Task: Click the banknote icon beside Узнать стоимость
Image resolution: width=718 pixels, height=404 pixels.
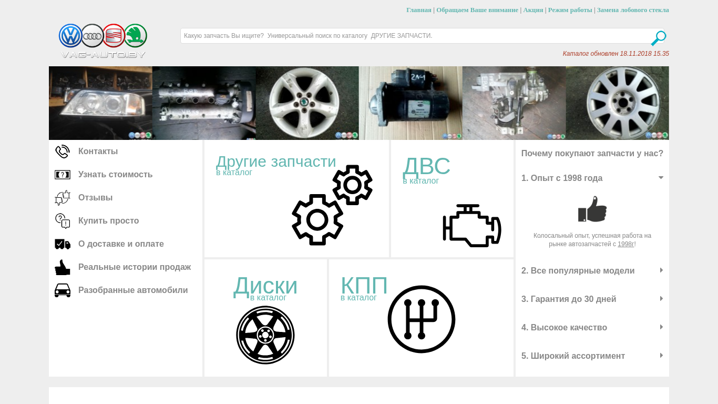Action: pos(63,175)
